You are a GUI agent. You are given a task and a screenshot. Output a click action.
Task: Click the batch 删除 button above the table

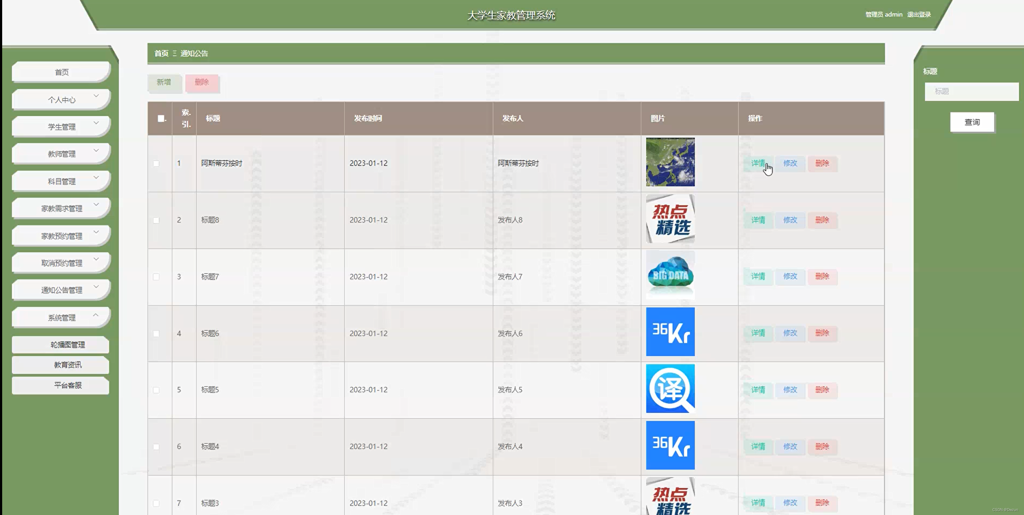(x=202, y=83)
